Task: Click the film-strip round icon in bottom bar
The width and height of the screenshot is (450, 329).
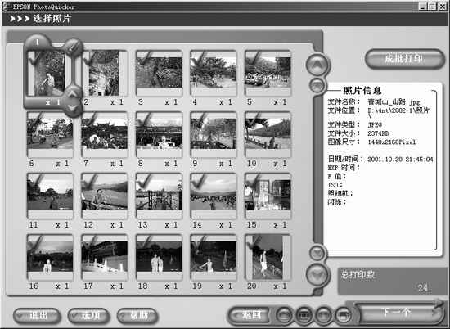Action: tap(304, 316)
